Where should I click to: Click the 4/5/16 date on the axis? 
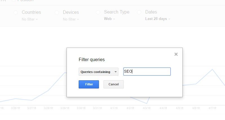(x=180, y=108)
